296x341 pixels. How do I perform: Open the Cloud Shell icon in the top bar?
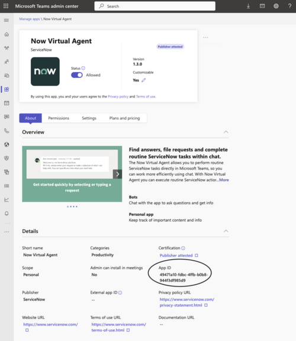point(262,6)
